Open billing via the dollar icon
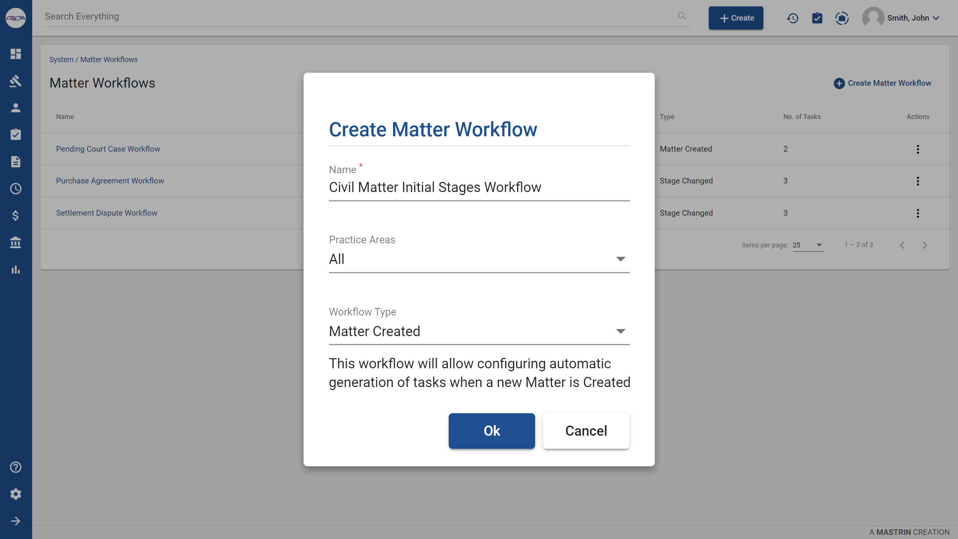 click(16, 215)
